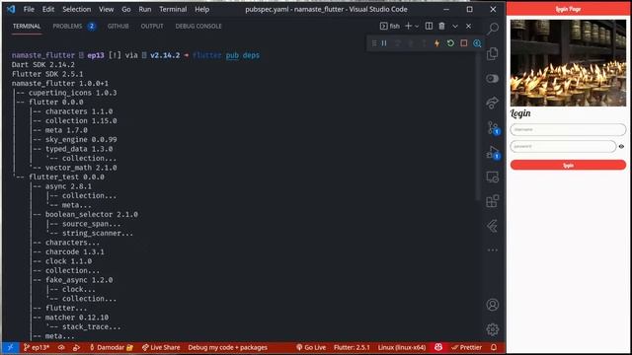The image size is (632, 355).
Task: Click the red login button in app
Action: click(568, 165)
